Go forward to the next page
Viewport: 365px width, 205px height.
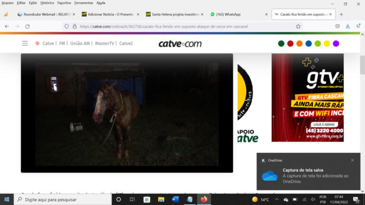coord(17,27)
